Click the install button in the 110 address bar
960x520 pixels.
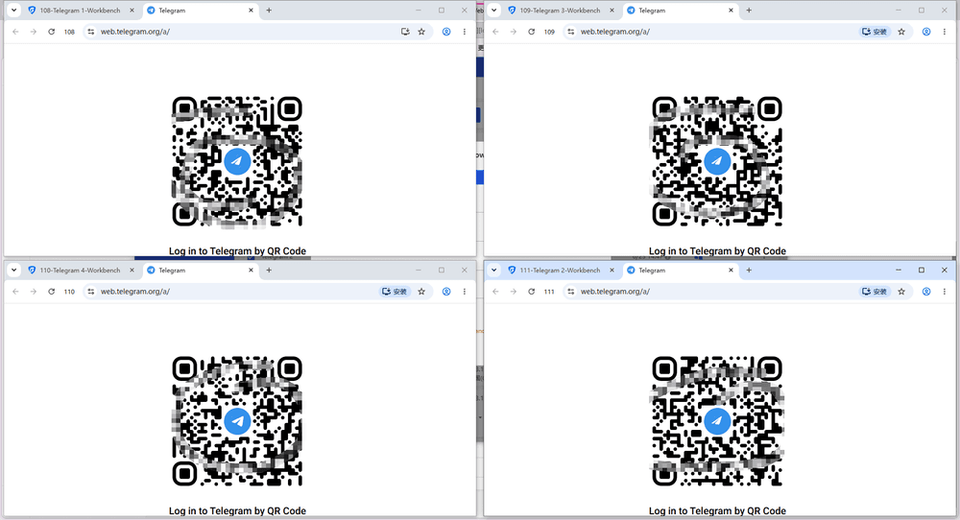[395, 292]
